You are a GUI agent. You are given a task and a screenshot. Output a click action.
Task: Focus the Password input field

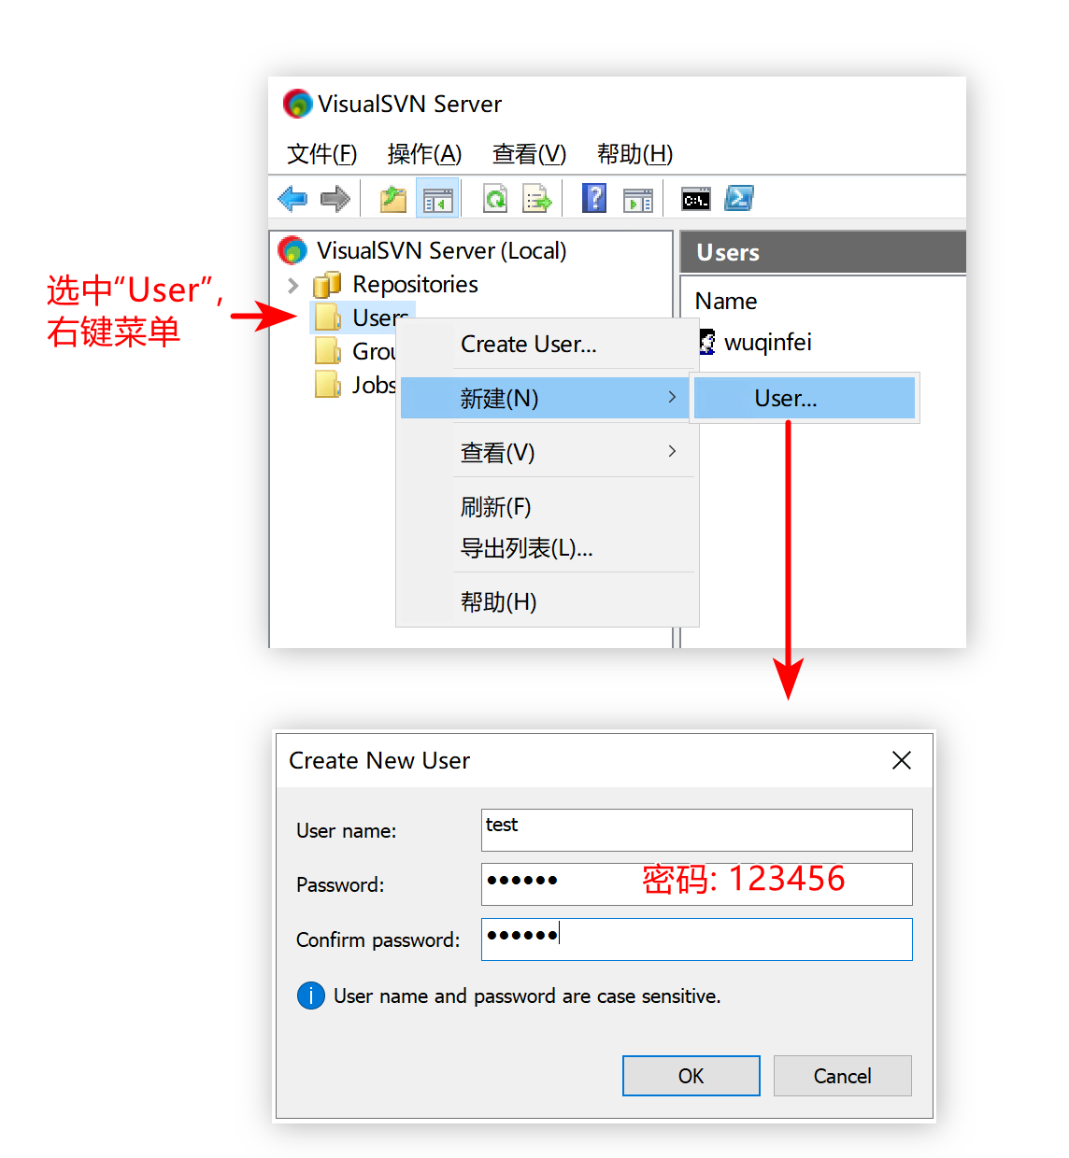pyautogui.click(x=697, y=884)
